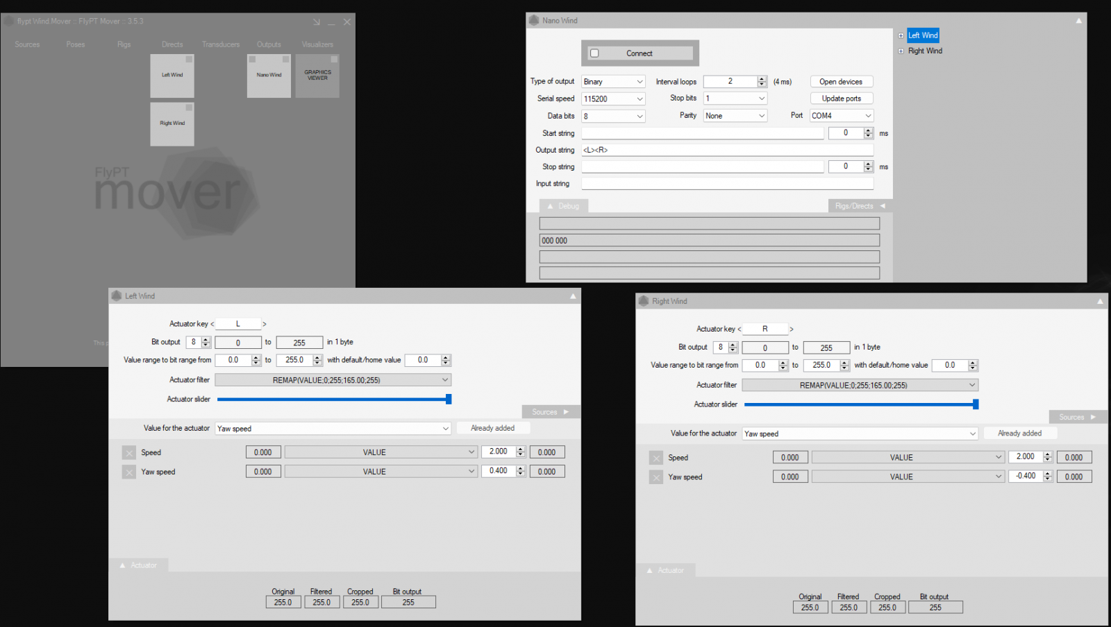
Task: Open the Left Wind tile in FlyPT Mover
Action: pos(172,76)
